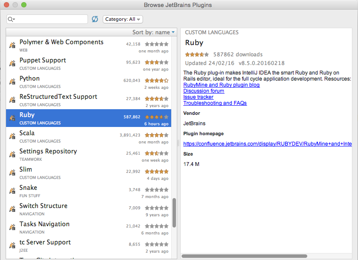Image resolution: width=358 pixels, height=260 pixels.
Task: Select the Slim plugin row
Action: (88, 173)
